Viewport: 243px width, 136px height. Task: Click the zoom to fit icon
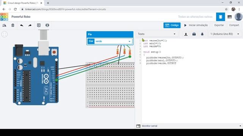[4, 34]
